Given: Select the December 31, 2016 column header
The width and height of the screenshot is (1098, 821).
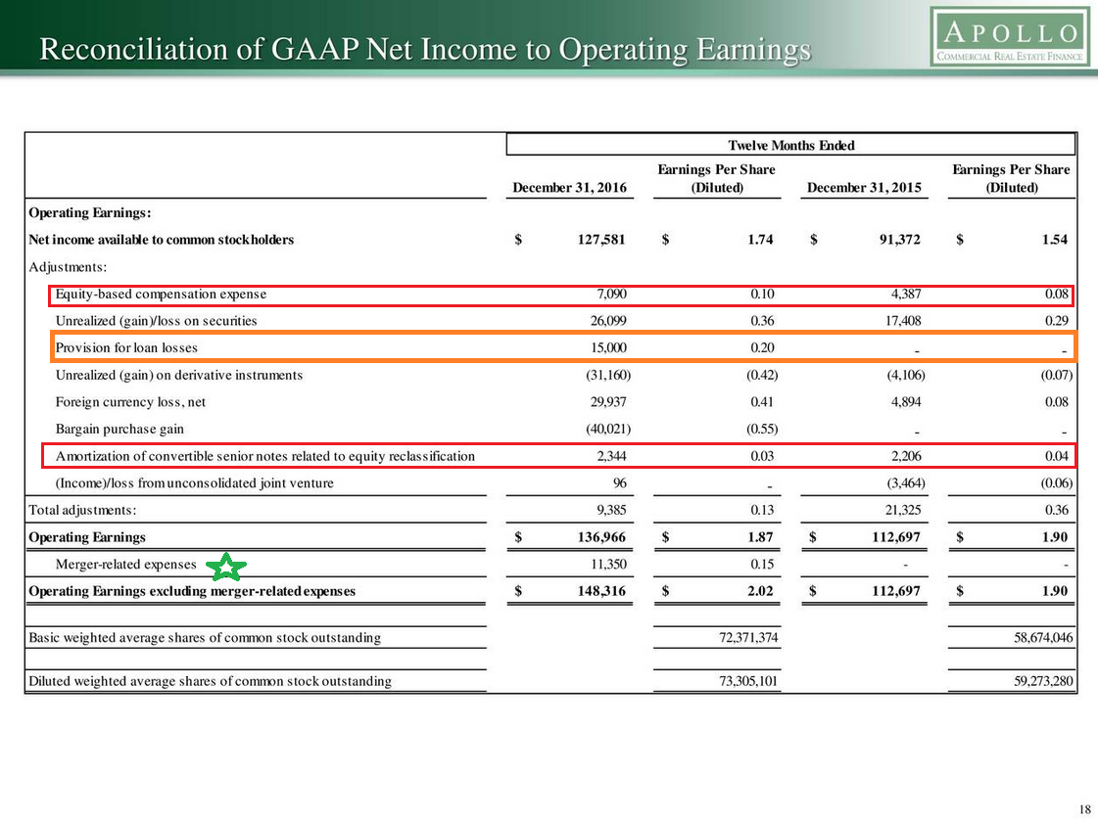Looking at the screenshot, I should point(569,187).
